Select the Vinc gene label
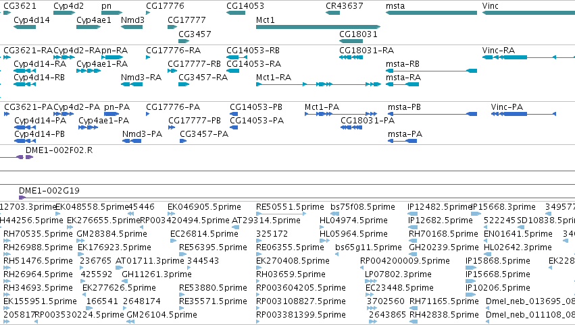This screenshot has width=575, height=325. click(491, 6)
